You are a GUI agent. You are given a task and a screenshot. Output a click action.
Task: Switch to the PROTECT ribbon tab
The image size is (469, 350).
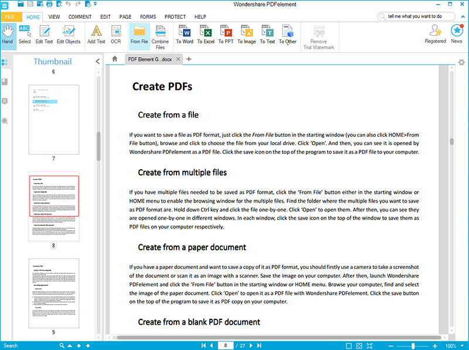pos(175,17)
